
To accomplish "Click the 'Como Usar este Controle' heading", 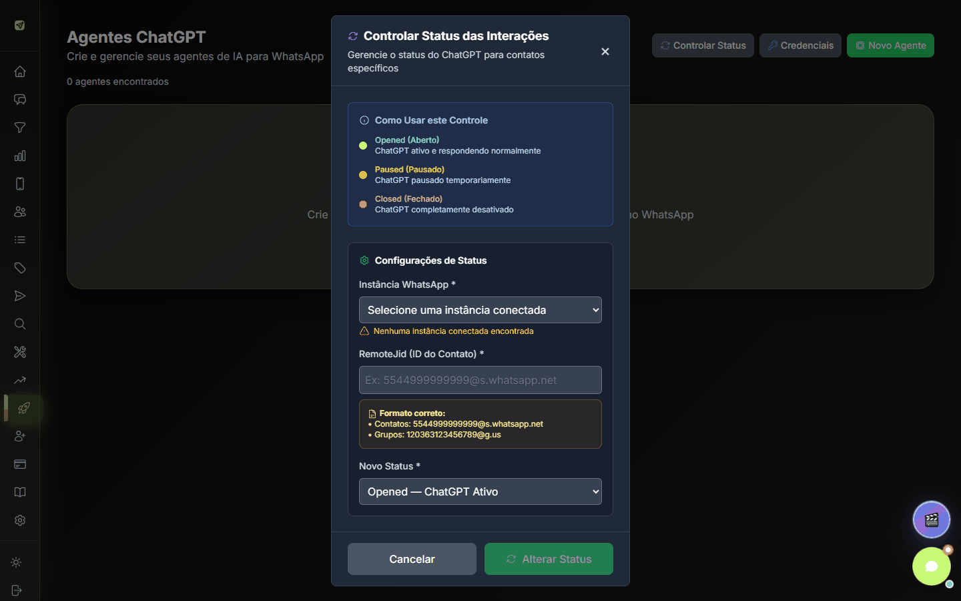I will 431,120.
